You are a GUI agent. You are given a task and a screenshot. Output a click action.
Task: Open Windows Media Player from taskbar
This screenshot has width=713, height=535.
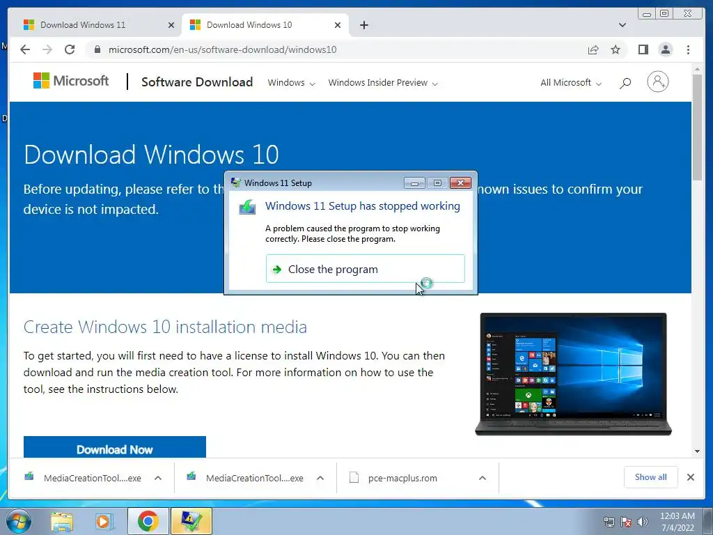click(104, 521)
